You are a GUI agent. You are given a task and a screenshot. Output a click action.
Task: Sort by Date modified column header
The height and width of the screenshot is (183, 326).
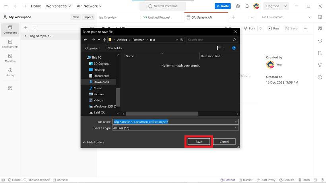coord(210,56)
